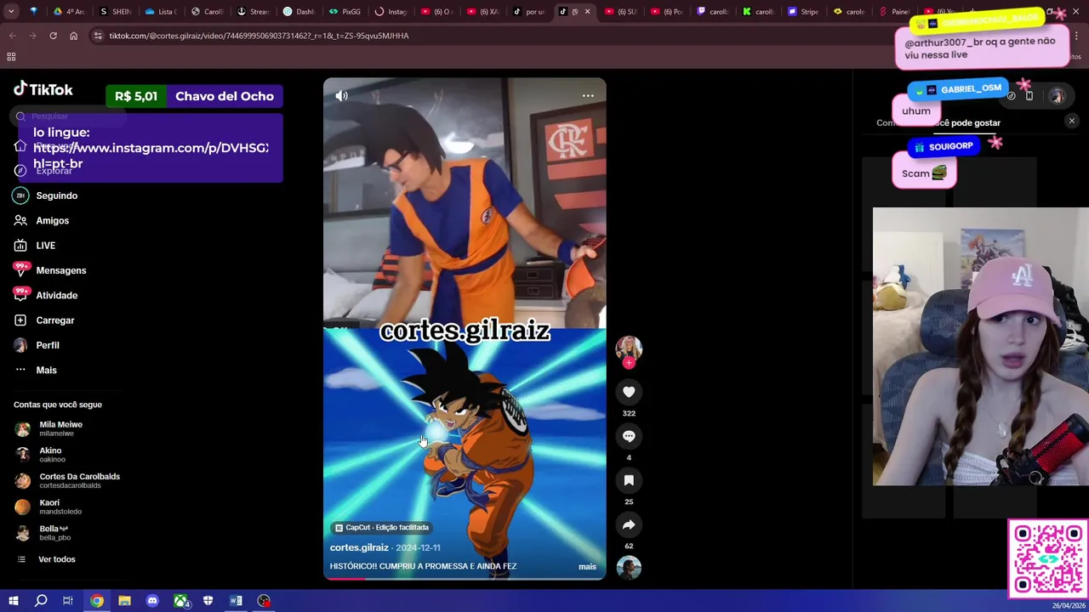
Task: Open site info icon in address bar
Action: [98, 36]
